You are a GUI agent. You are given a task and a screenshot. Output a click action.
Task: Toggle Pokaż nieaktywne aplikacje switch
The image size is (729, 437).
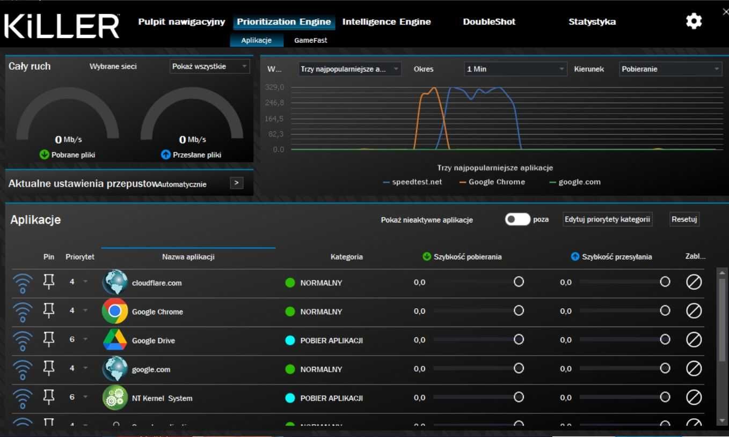(517, 219)
